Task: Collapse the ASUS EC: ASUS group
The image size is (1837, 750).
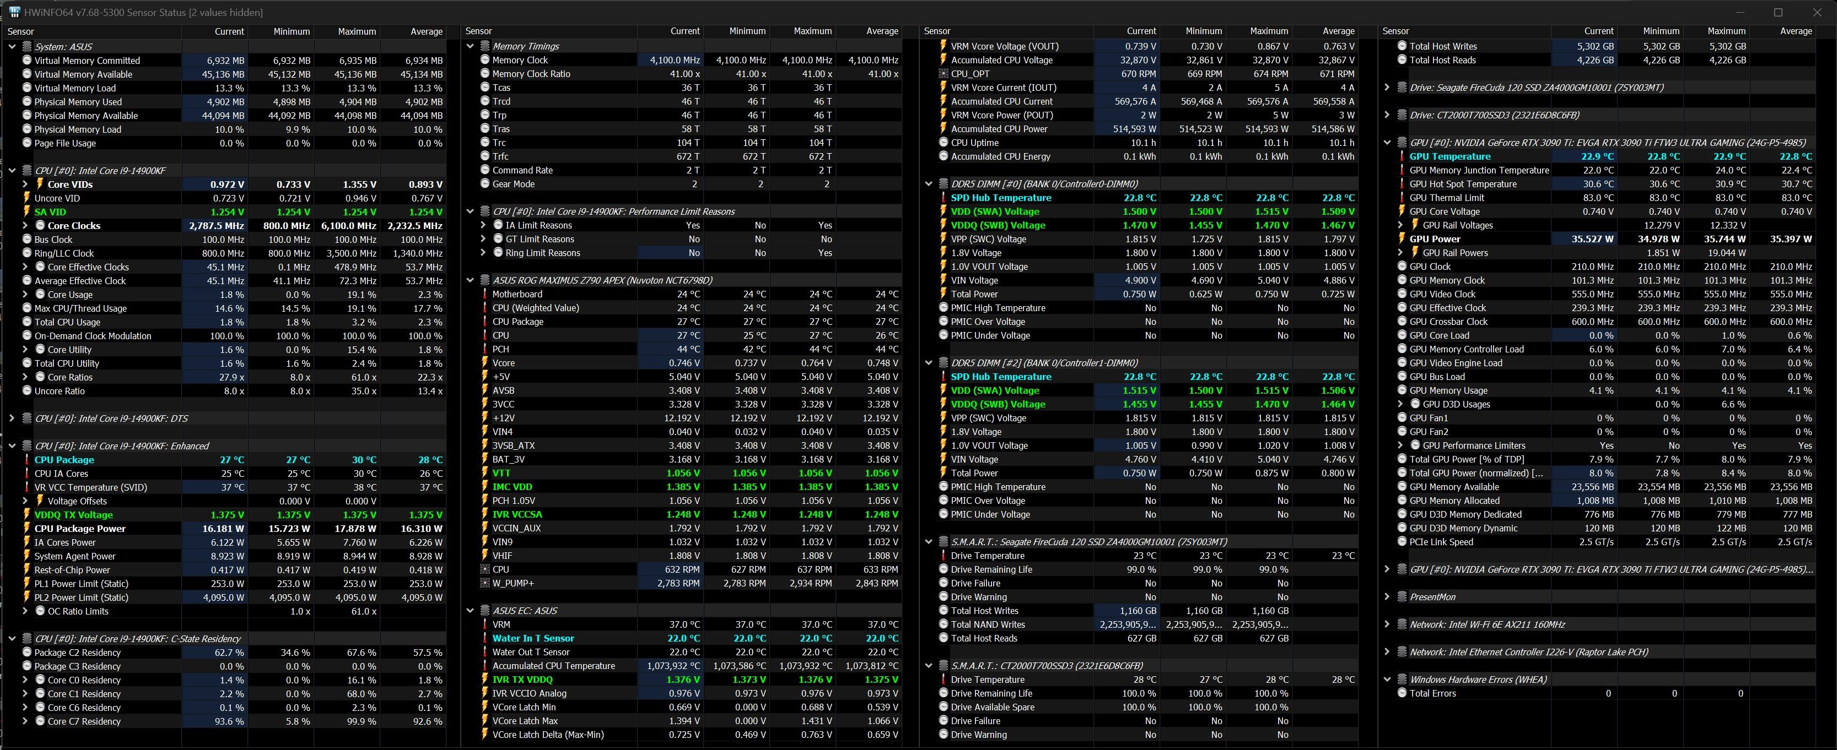Action: coord(470,610)
